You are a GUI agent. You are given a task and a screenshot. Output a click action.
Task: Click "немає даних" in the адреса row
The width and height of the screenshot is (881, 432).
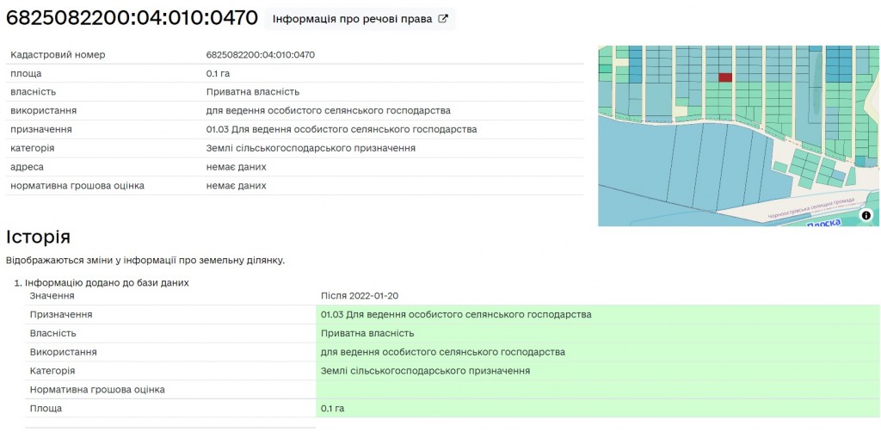tap(236, 167)
